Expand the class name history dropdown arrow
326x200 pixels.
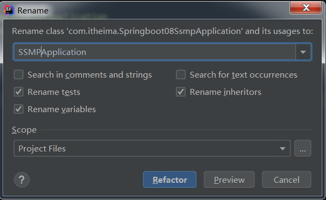pos(303,52)
